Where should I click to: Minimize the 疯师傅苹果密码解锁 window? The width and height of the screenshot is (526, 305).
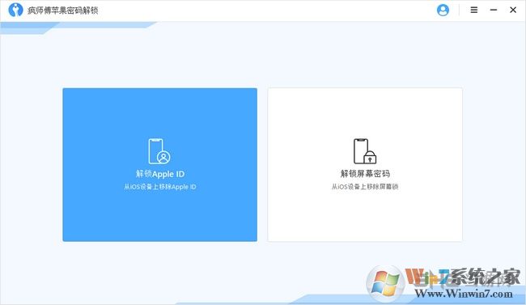(493, 10)
